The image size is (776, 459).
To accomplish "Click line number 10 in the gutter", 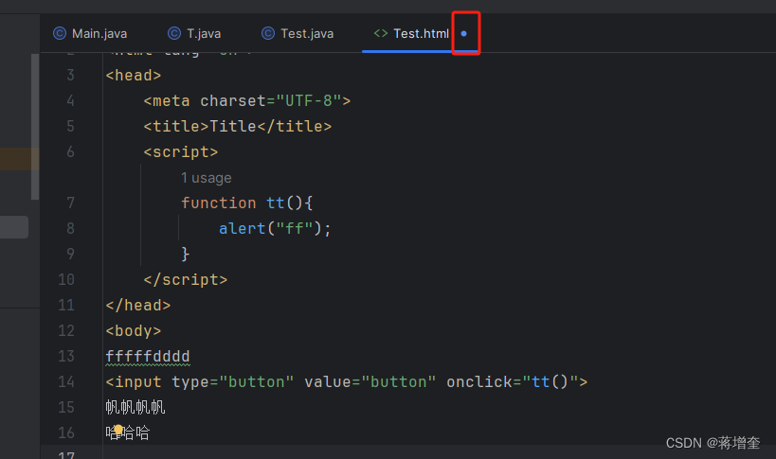I will (66, 279).
